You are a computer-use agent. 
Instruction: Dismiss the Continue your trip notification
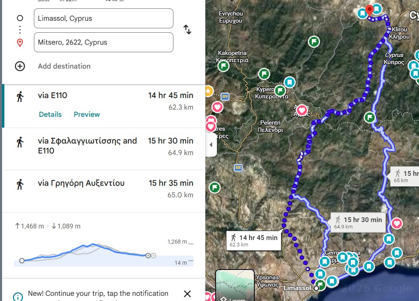coord(187,294)
